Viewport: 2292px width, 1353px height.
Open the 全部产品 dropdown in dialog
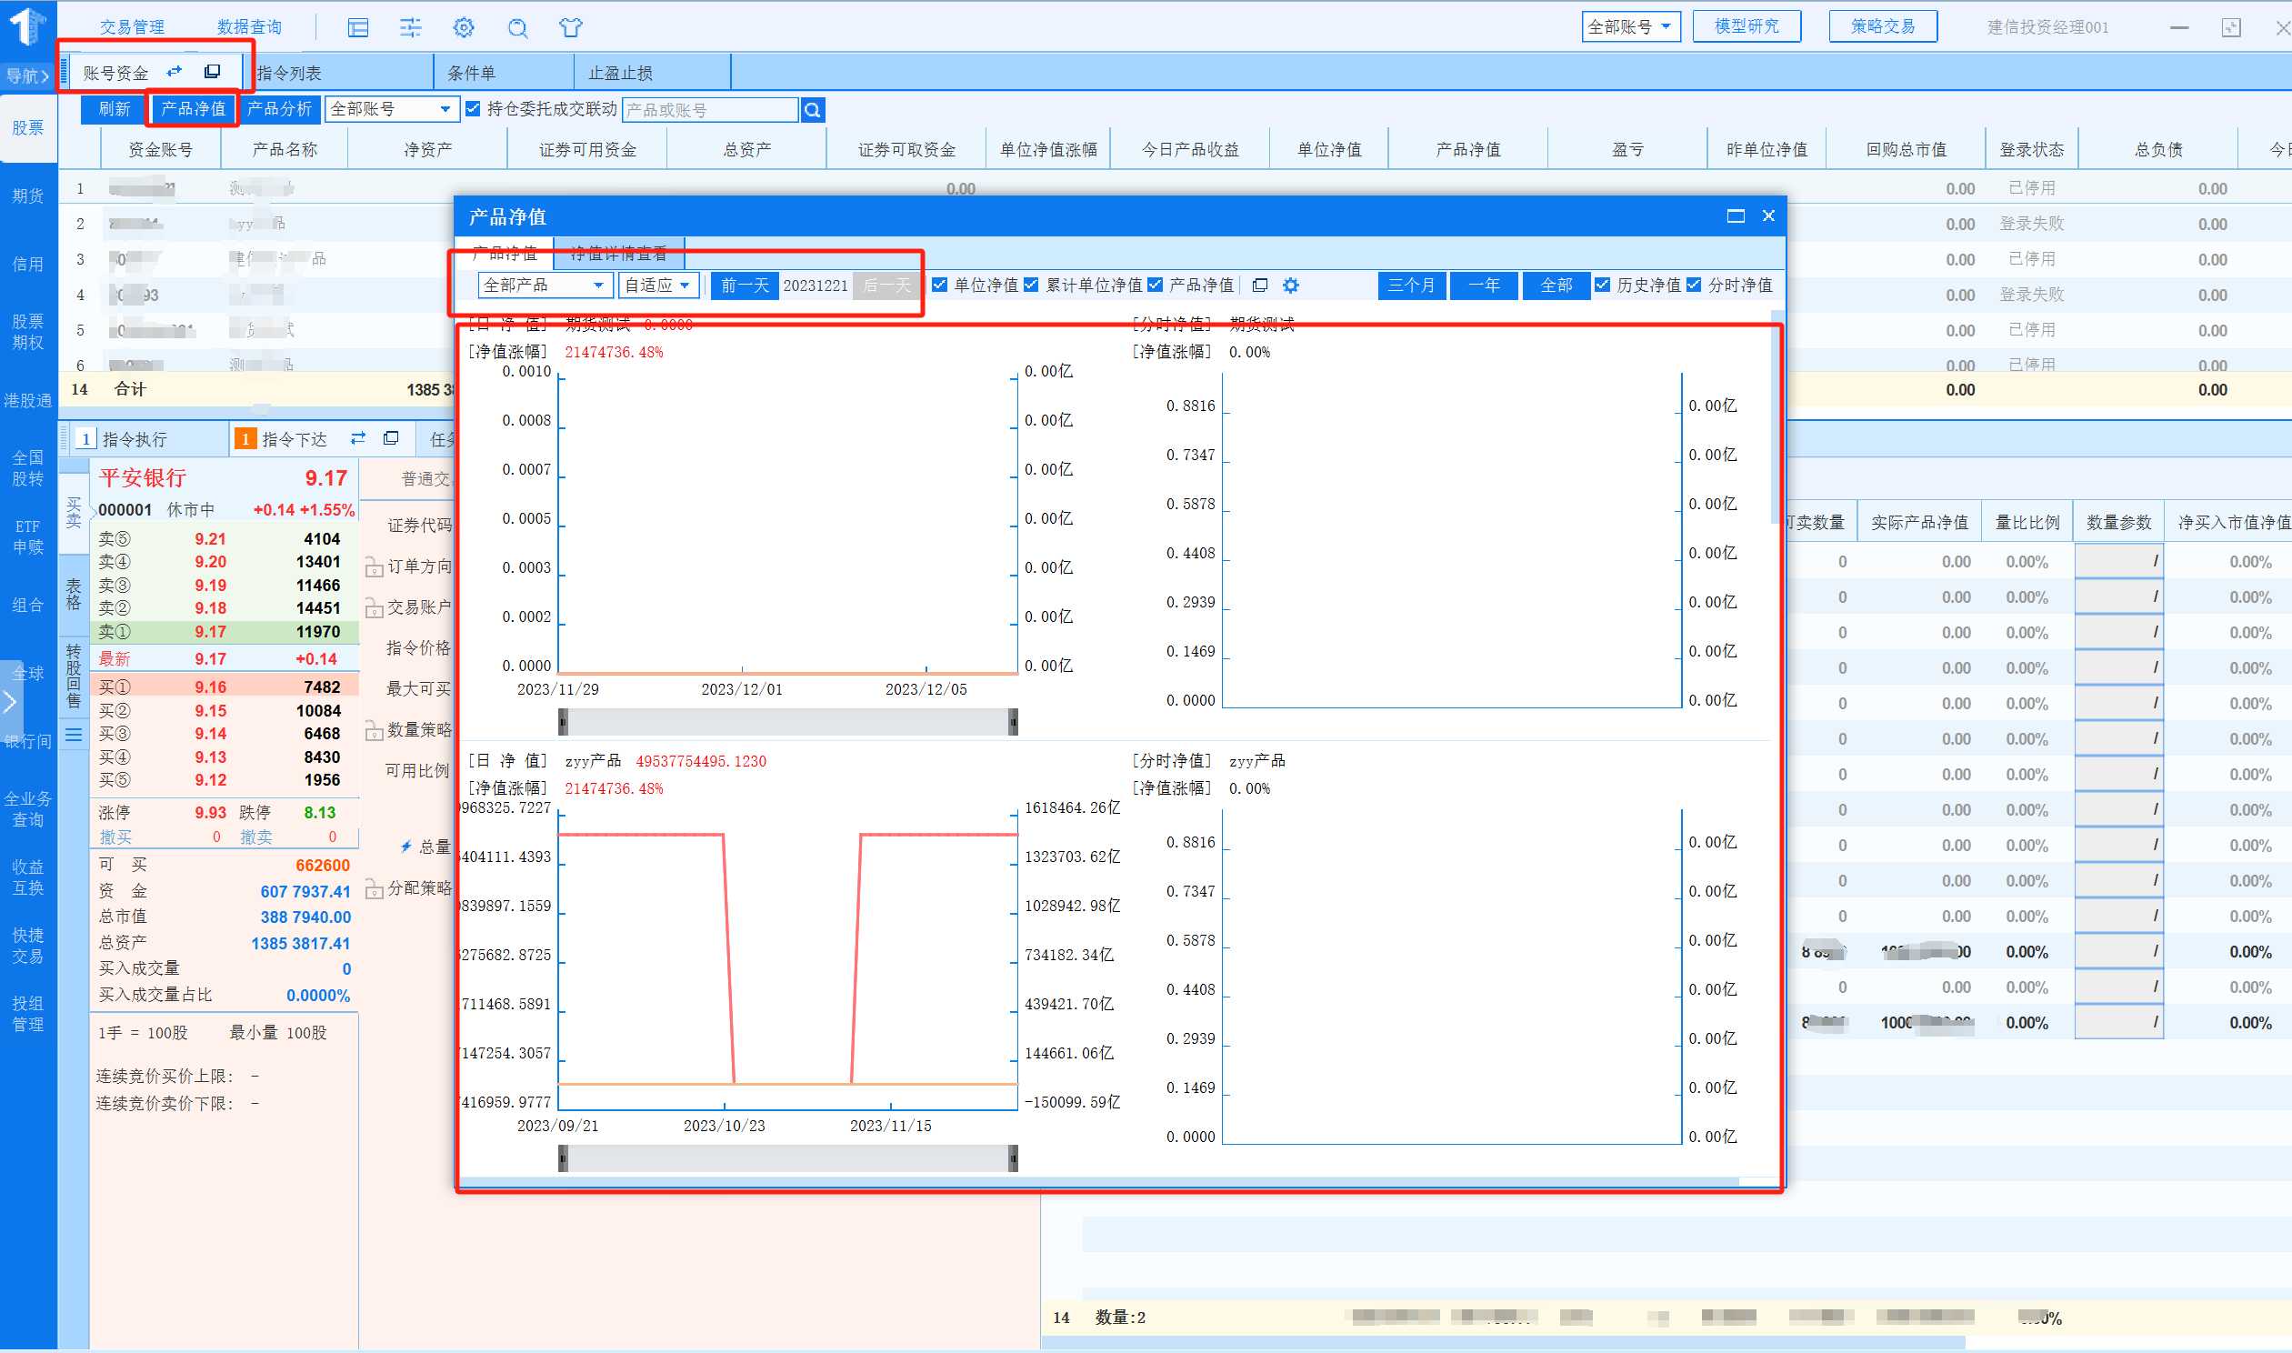pos(544,286)
